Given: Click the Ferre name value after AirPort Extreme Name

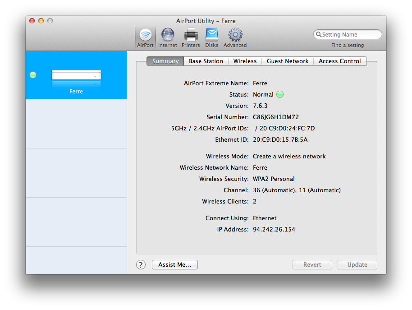Looking at the screenshot, I should pyautogui.click(x=260, y=83).
